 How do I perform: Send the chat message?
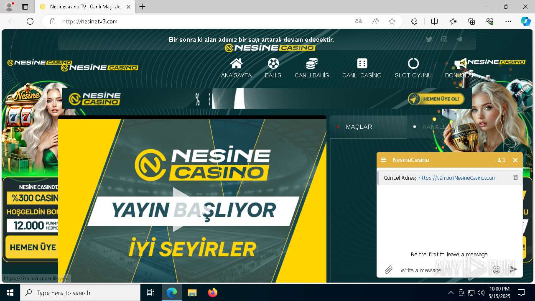click(x=514, y=270)
